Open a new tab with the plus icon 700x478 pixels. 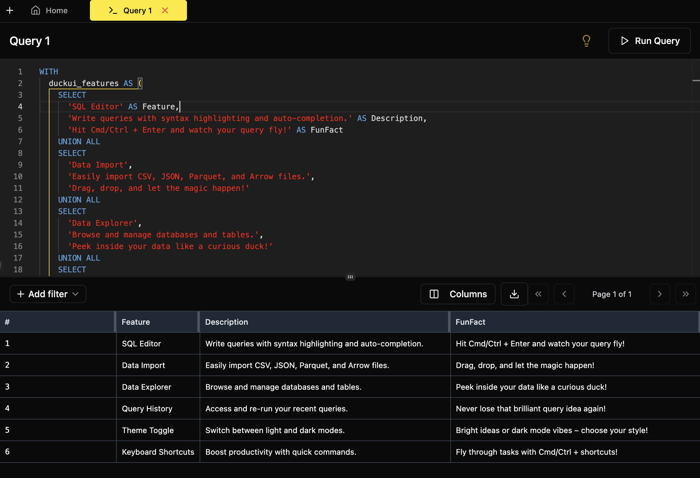point(10,10)
